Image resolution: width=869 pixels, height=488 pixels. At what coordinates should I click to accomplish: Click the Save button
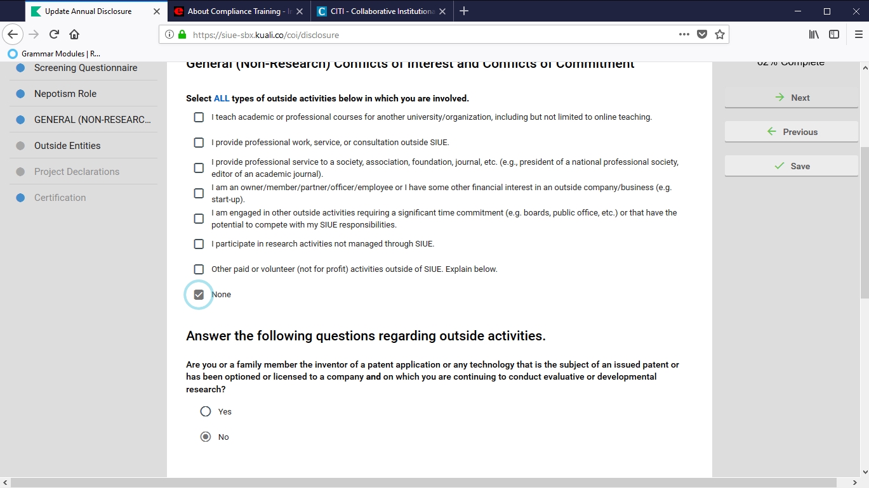(791, 166)
